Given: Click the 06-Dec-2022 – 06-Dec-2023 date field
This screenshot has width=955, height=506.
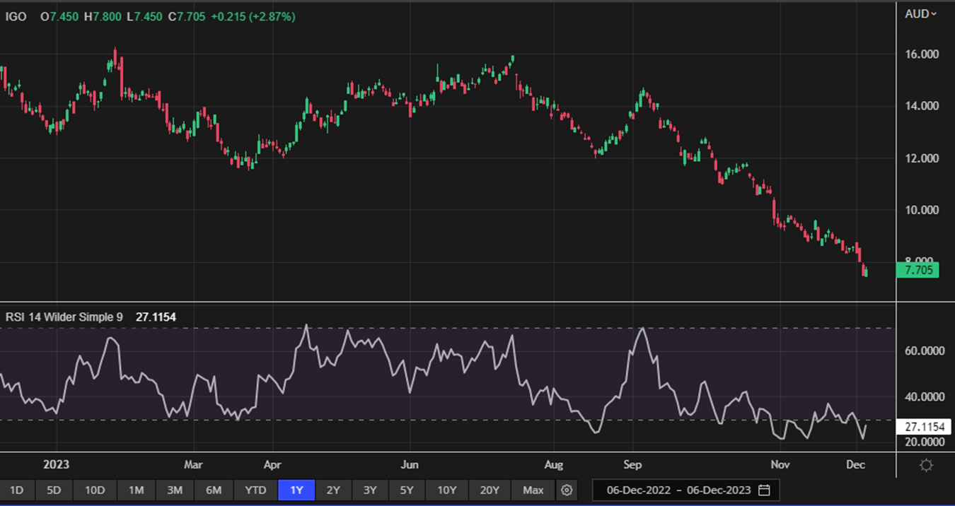Looking at the screenshot, I should [x=678, y=490].
